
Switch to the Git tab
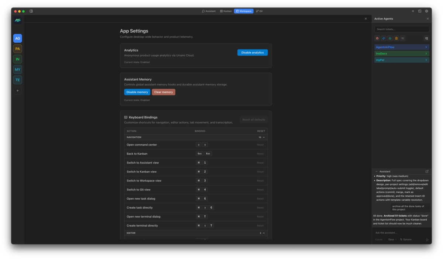259,11
